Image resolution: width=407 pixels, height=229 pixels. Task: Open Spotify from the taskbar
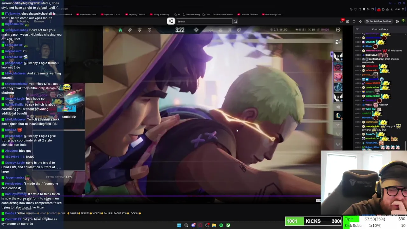click(221, 225)
